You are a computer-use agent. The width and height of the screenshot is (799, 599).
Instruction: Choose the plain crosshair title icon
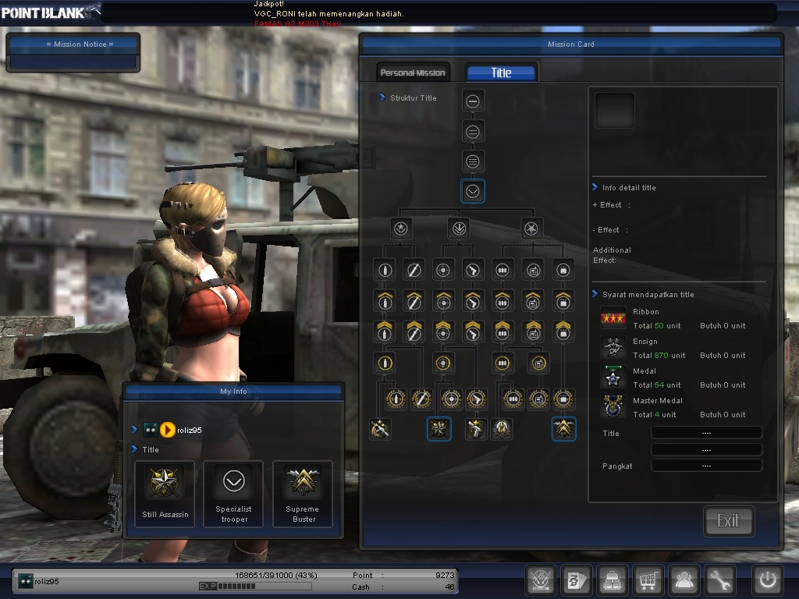pyautogui.click(x=443, y=270)
